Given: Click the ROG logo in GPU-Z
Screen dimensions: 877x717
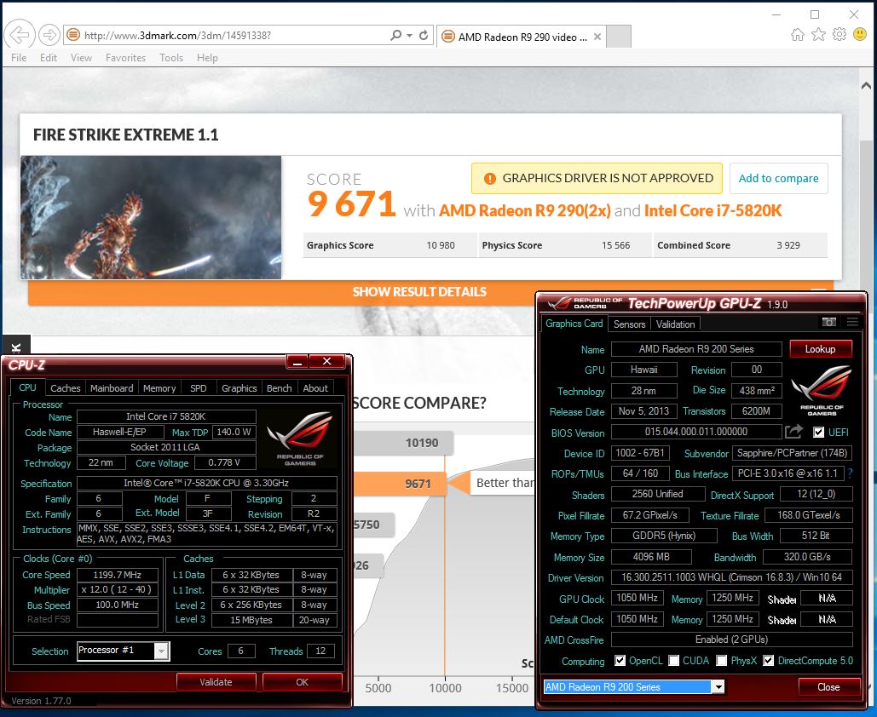Looking at the screenshot, I should 821,390.
